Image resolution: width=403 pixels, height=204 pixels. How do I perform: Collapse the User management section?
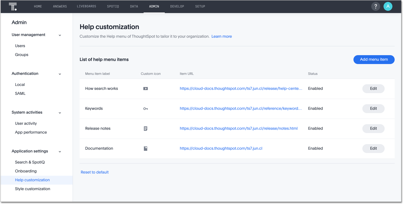[x=60, y=35]
